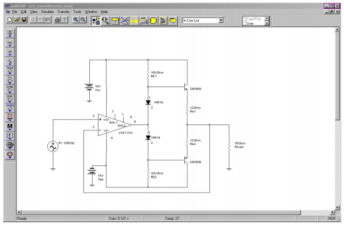Image resolution: width=344 pixels, height=226 pixels.
Task: Click the vertical scrollbar thumb
Action: click(x=338, y=77)
